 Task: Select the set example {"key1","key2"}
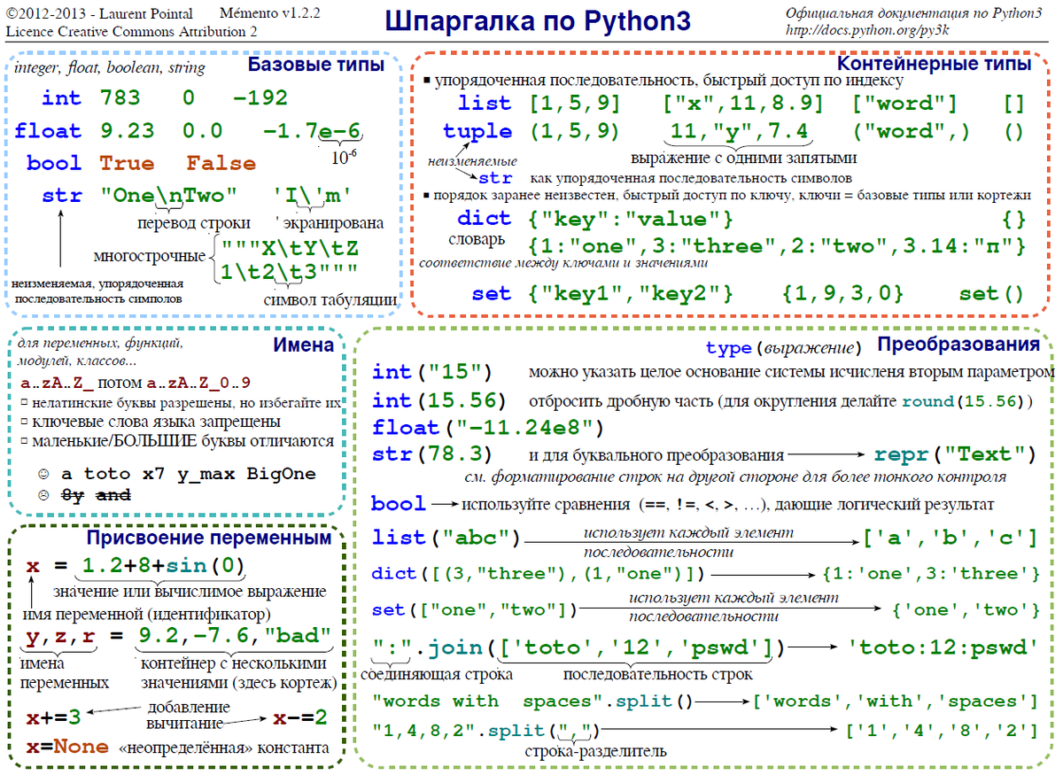point(630,293)
